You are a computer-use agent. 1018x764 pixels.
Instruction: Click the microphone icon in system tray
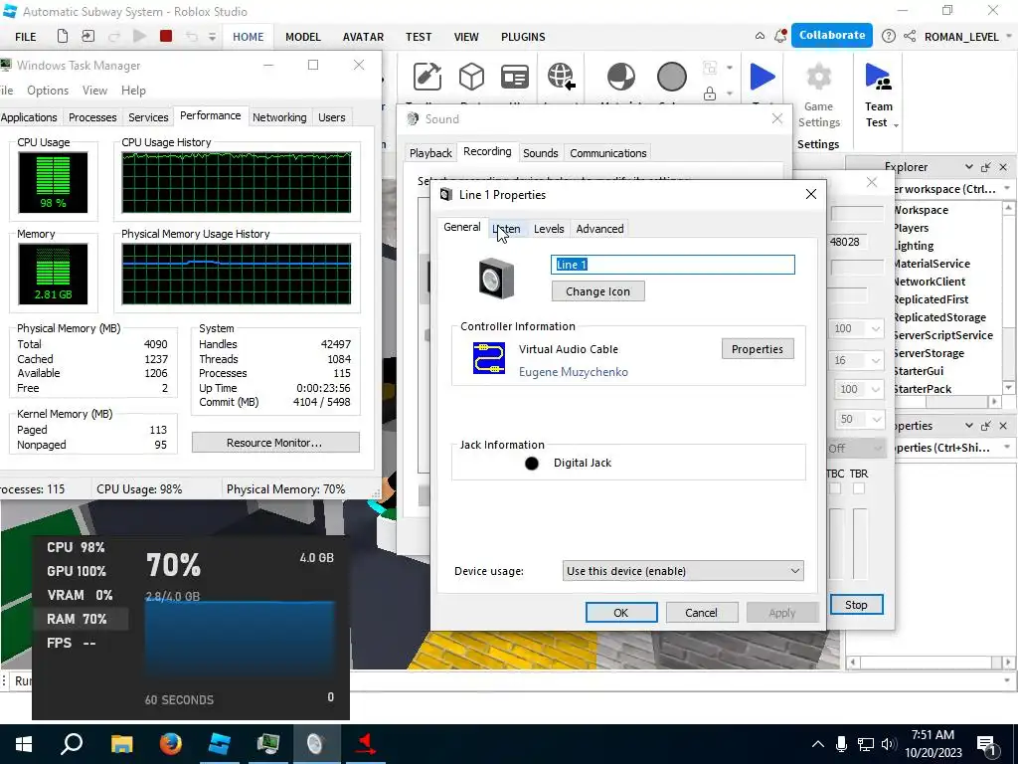[841, 744]
